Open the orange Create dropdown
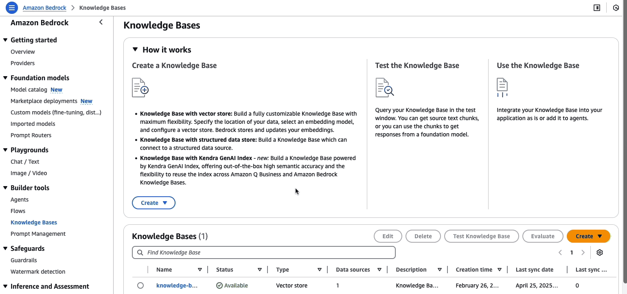Screen dimensions: 627x294 588,236
